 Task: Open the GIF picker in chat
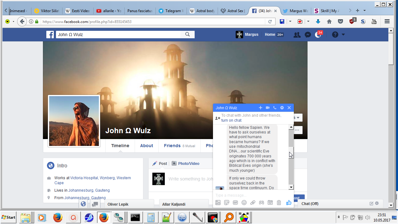235,203
